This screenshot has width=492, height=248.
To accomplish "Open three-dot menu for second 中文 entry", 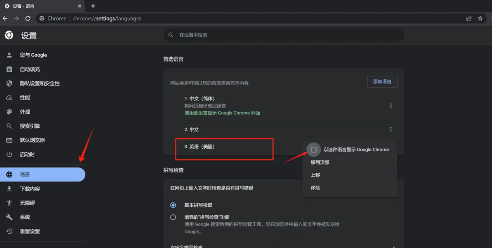I will [x=391, y=129].
